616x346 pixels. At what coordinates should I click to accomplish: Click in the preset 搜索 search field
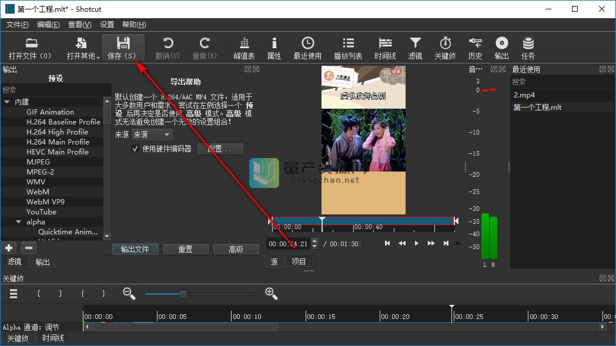click(x=56, y=90)
